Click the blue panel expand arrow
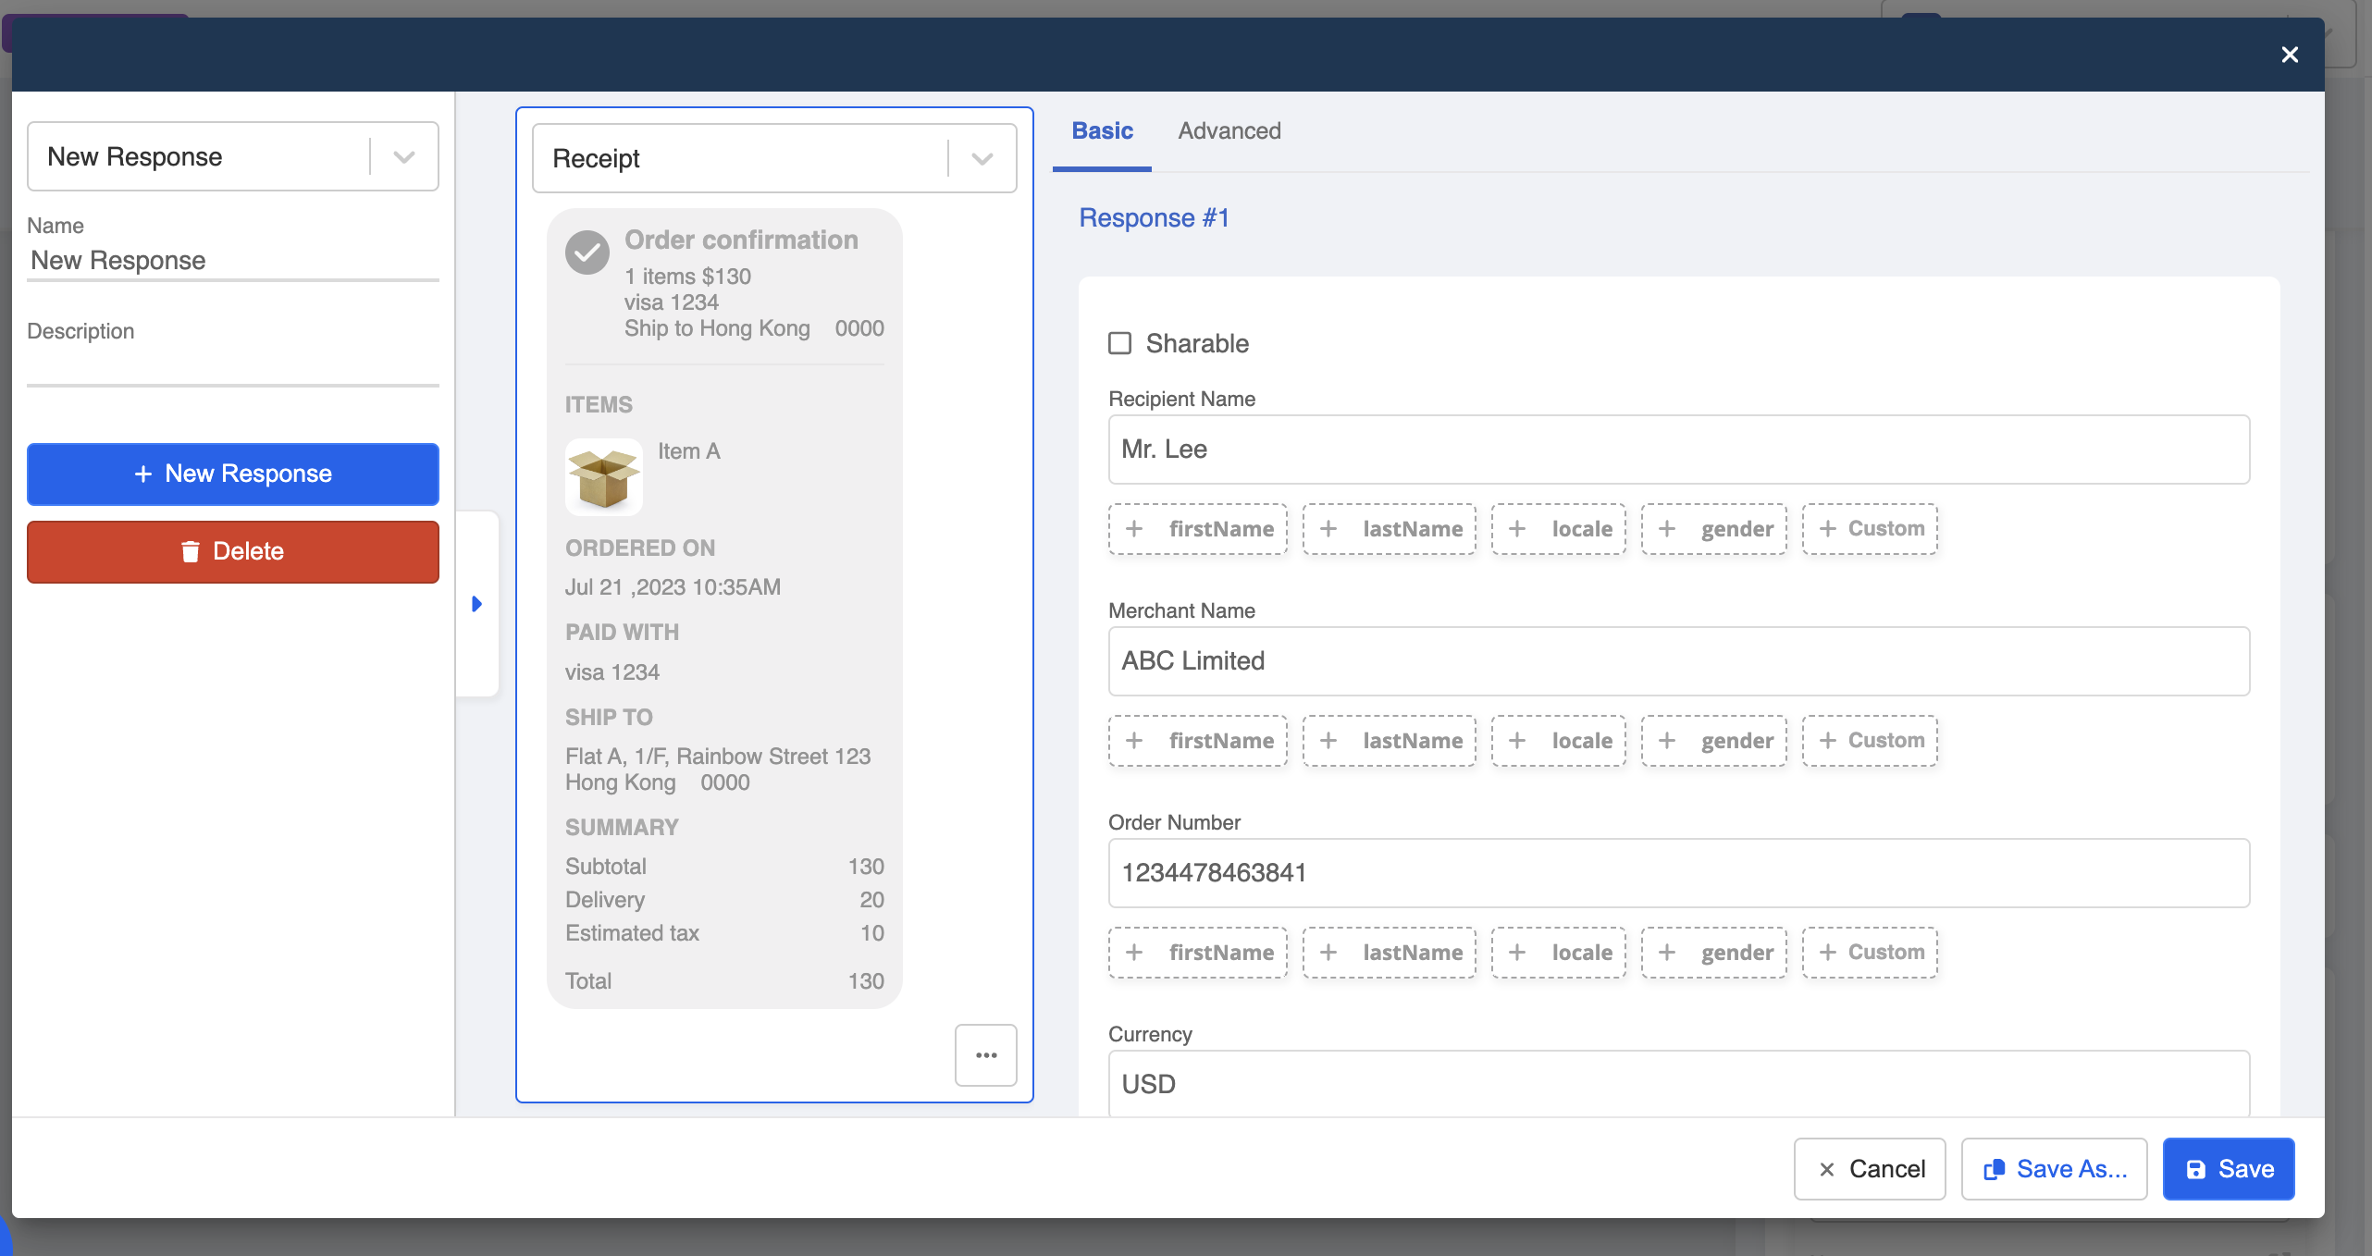 (477, 604)
